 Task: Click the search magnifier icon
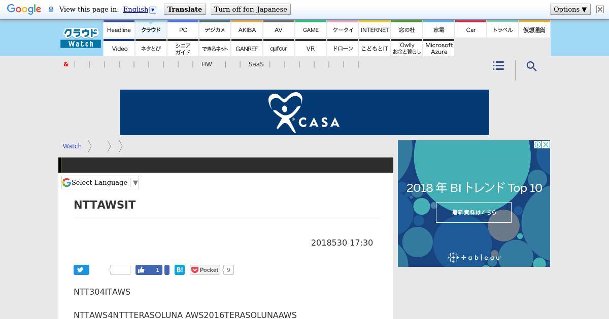pos(531,66)
